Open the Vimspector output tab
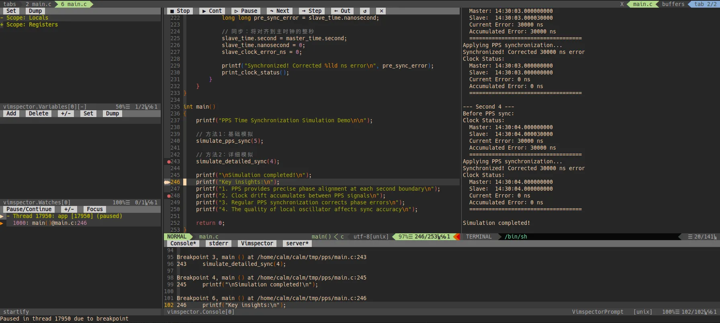Image resolution: width=720 pixels, height=323 pixels. (257, 243)
